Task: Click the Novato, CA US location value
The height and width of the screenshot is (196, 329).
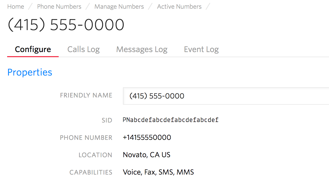Action: point(147,155)
